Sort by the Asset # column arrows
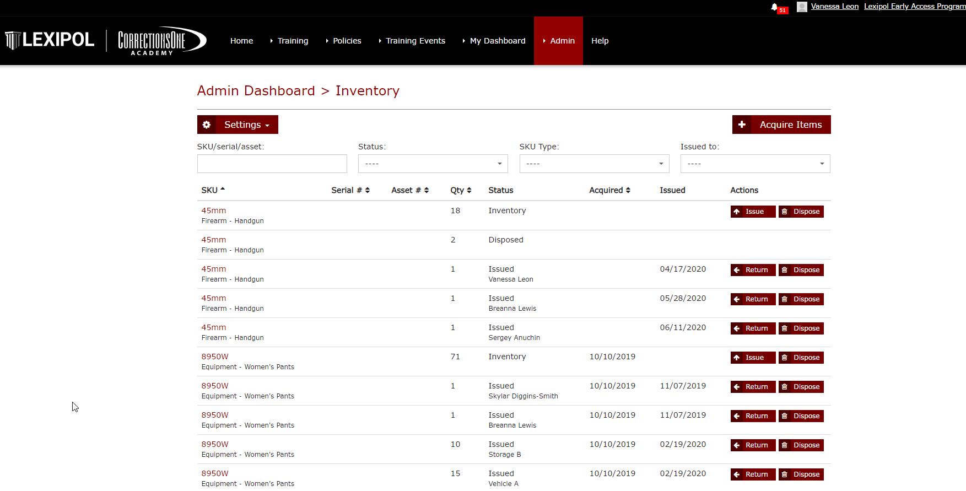This screenshot has width=966, height=491. (x=427, y=190)
